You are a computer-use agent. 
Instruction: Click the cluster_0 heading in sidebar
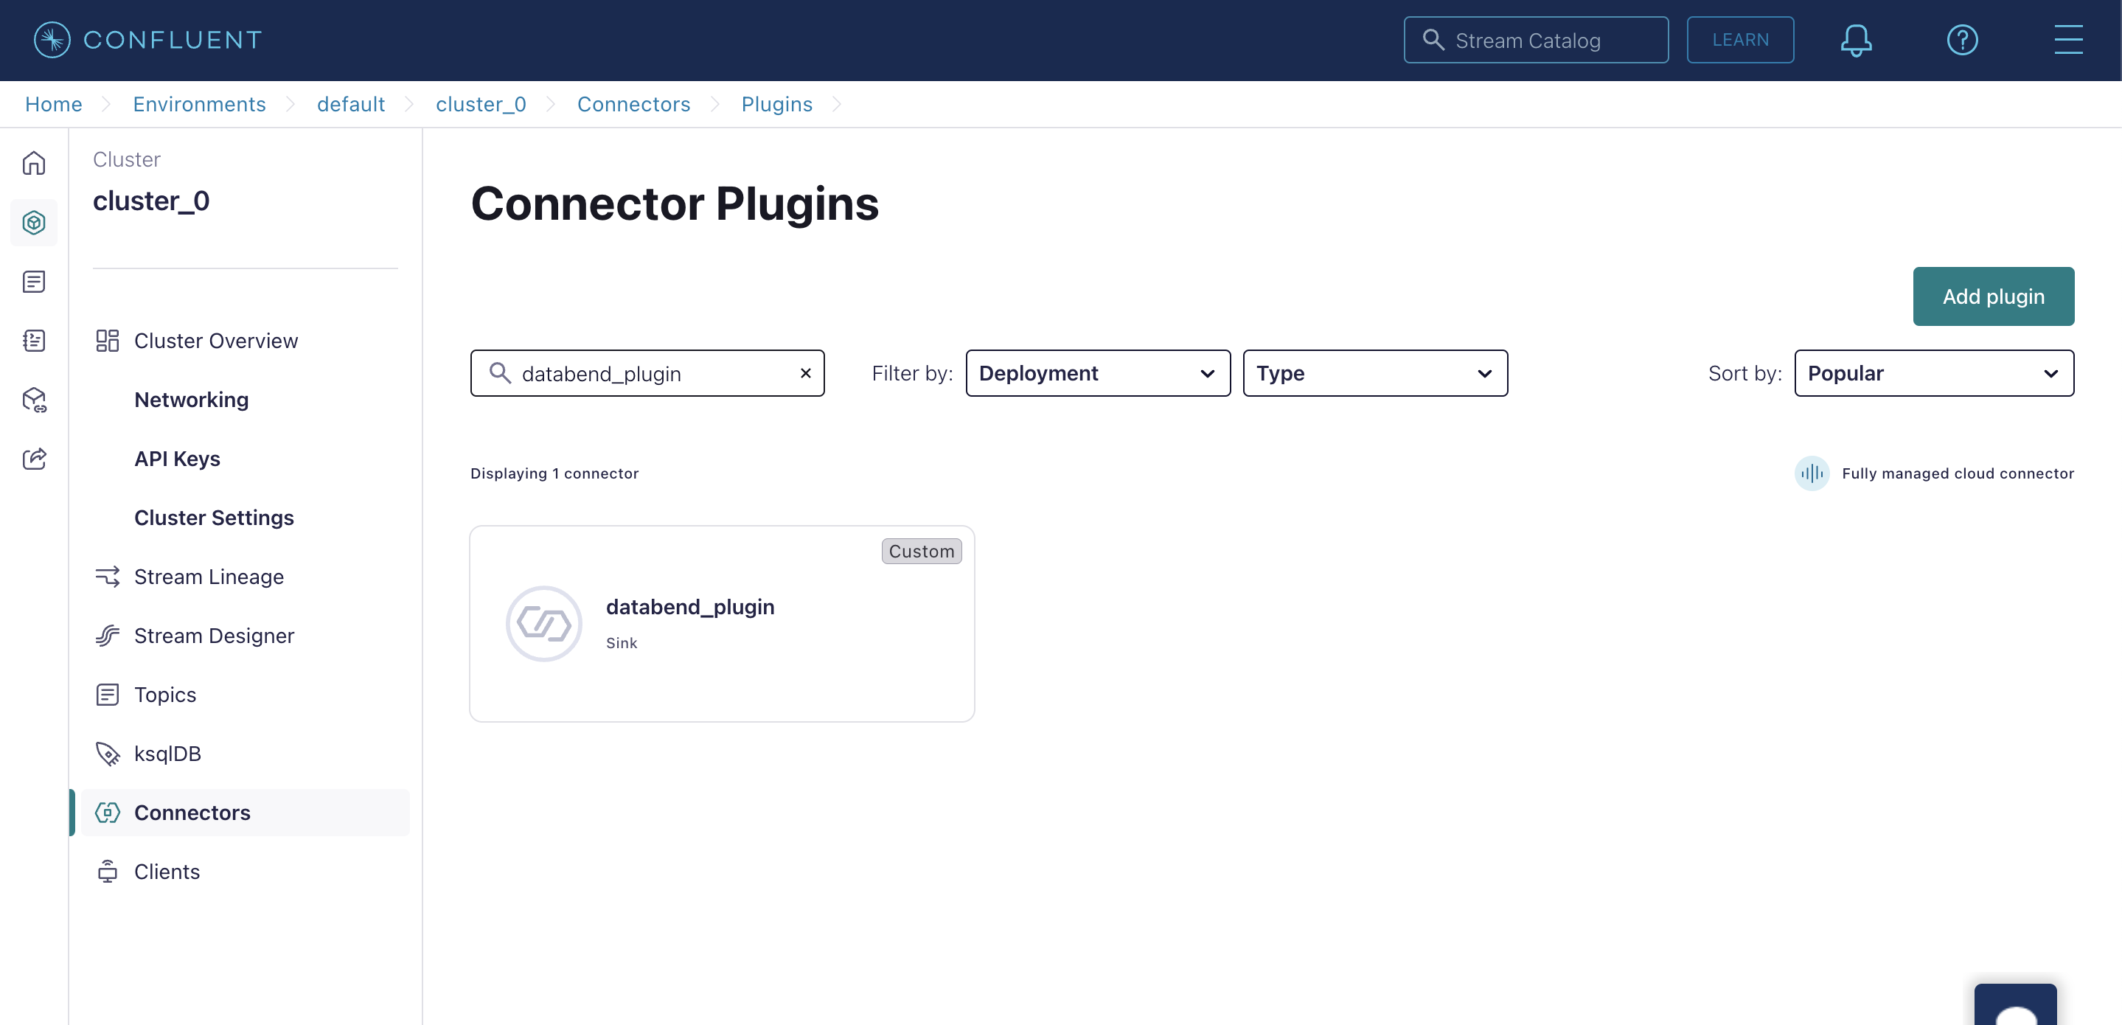coord(150,201)
